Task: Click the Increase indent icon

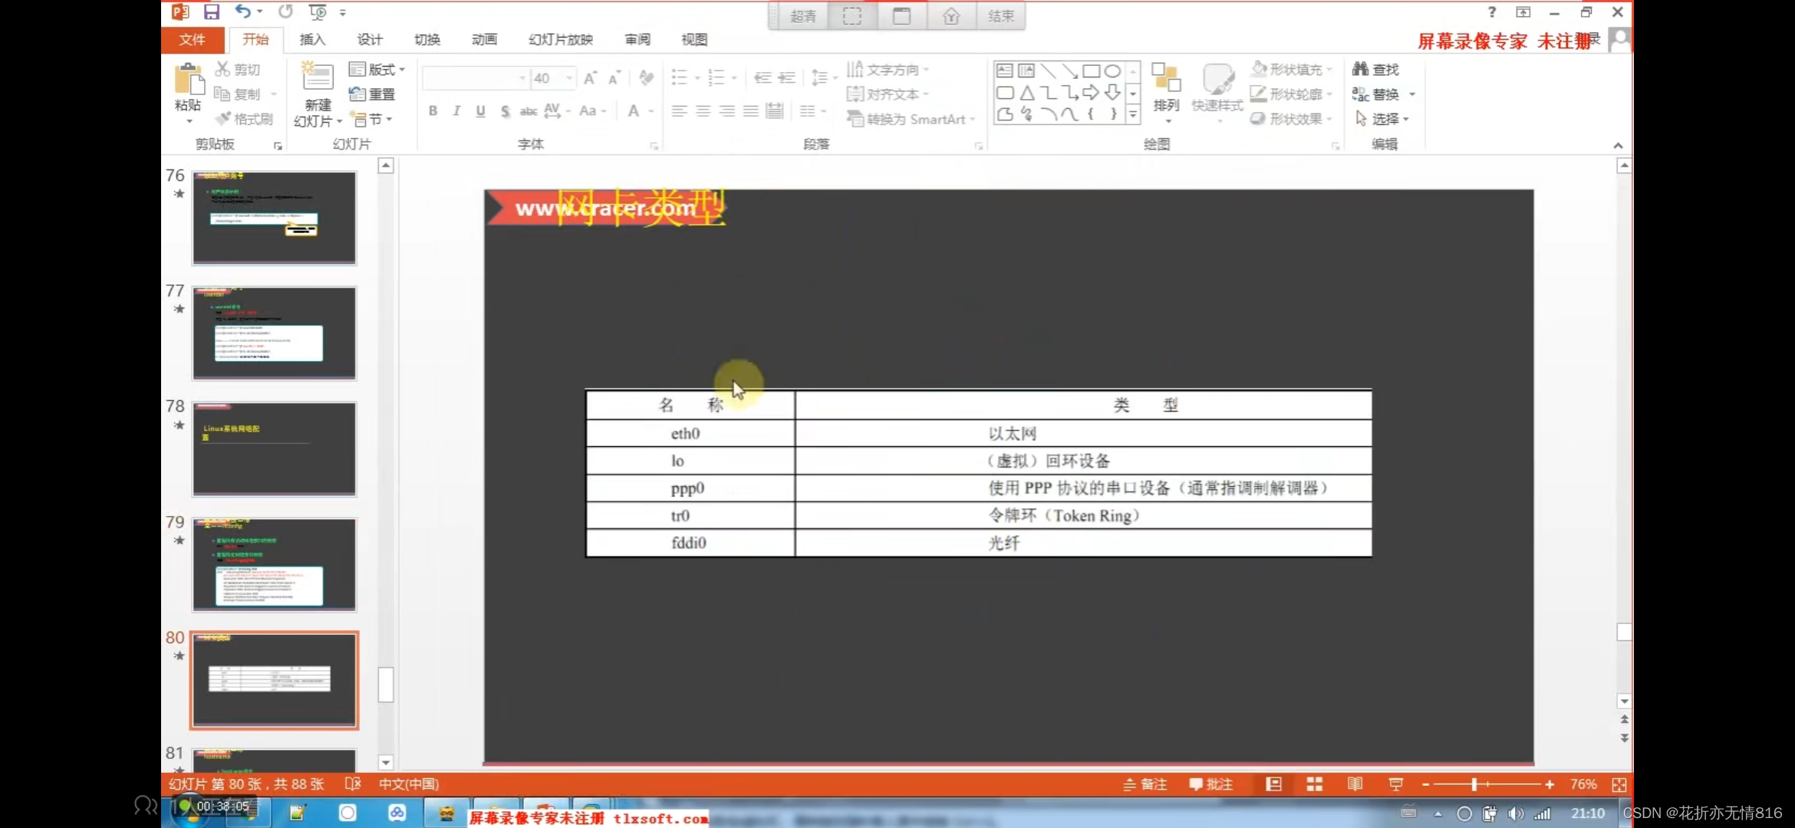Action: pyautogui.click(x=787, y=77)
